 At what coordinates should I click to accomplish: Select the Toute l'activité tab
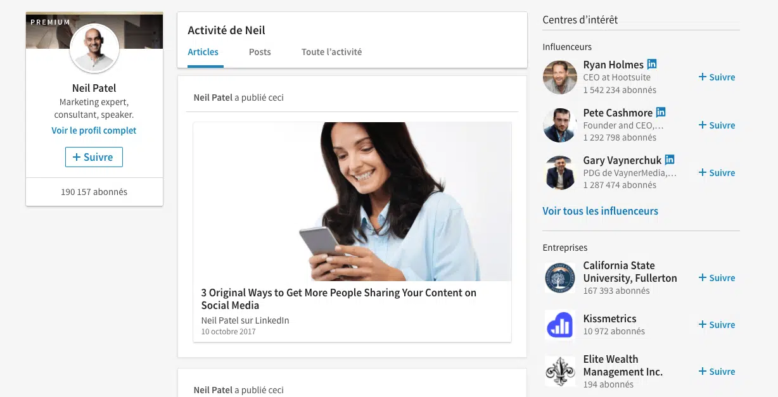[x=331, y=52]
